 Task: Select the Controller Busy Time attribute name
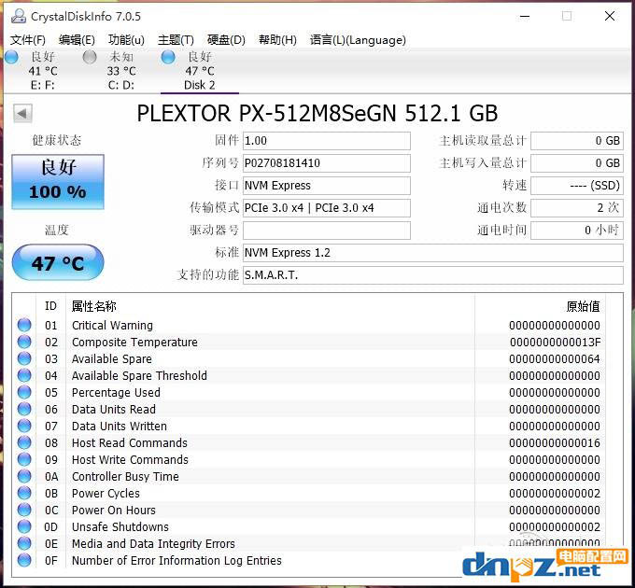(x=125, y=476)
